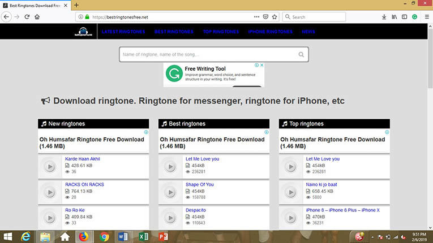Open a new browser tab

76,5
